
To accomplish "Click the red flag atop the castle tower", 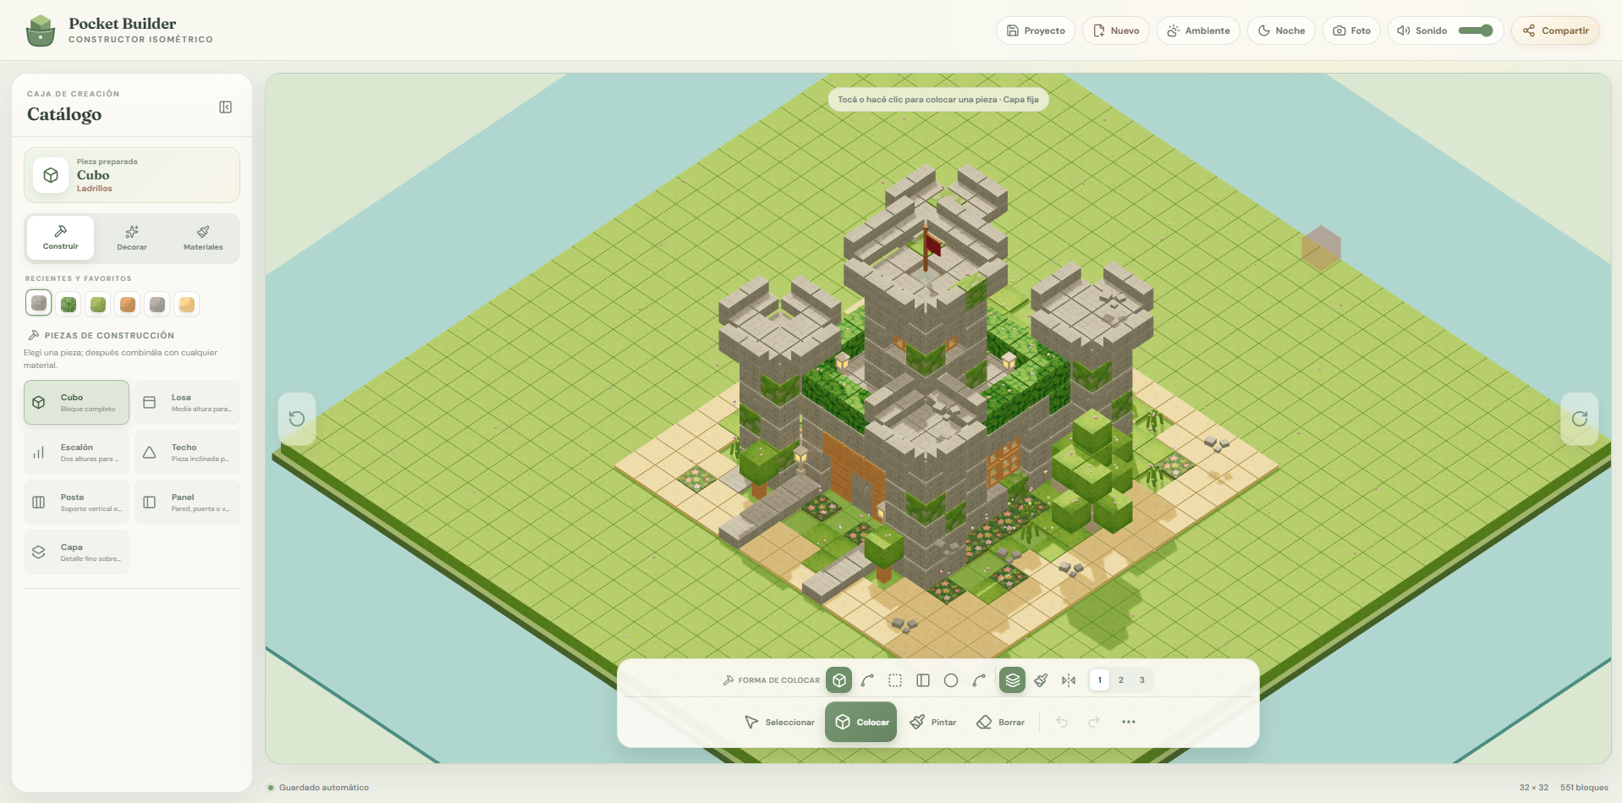I will (x=932, y=245).
